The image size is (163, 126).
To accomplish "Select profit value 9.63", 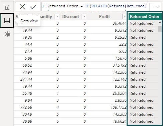I will point(123,51).
